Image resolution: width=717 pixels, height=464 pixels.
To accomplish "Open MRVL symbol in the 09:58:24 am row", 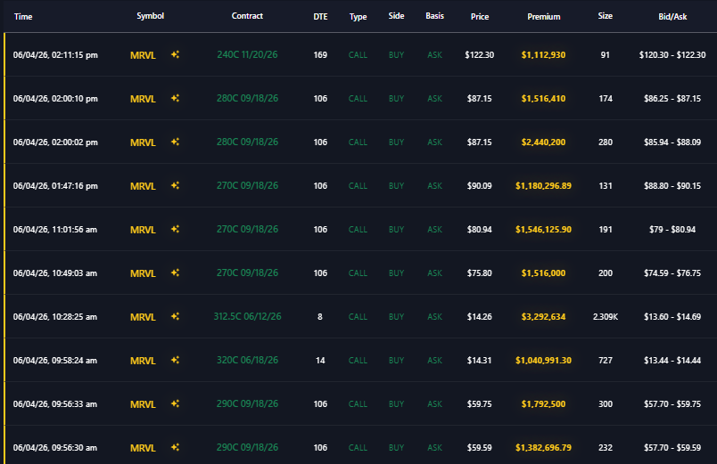I will pos(143,361).
